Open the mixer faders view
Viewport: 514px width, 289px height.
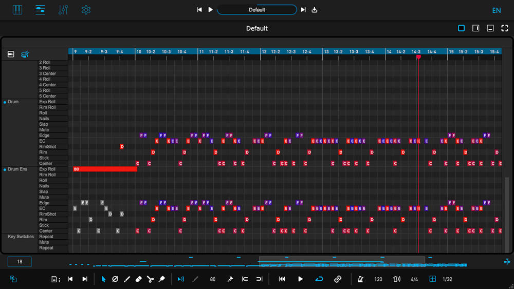pos(63,10)
